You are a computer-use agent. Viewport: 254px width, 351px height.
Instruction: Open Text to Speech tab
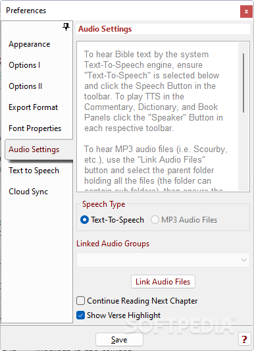tap(34, 171)
